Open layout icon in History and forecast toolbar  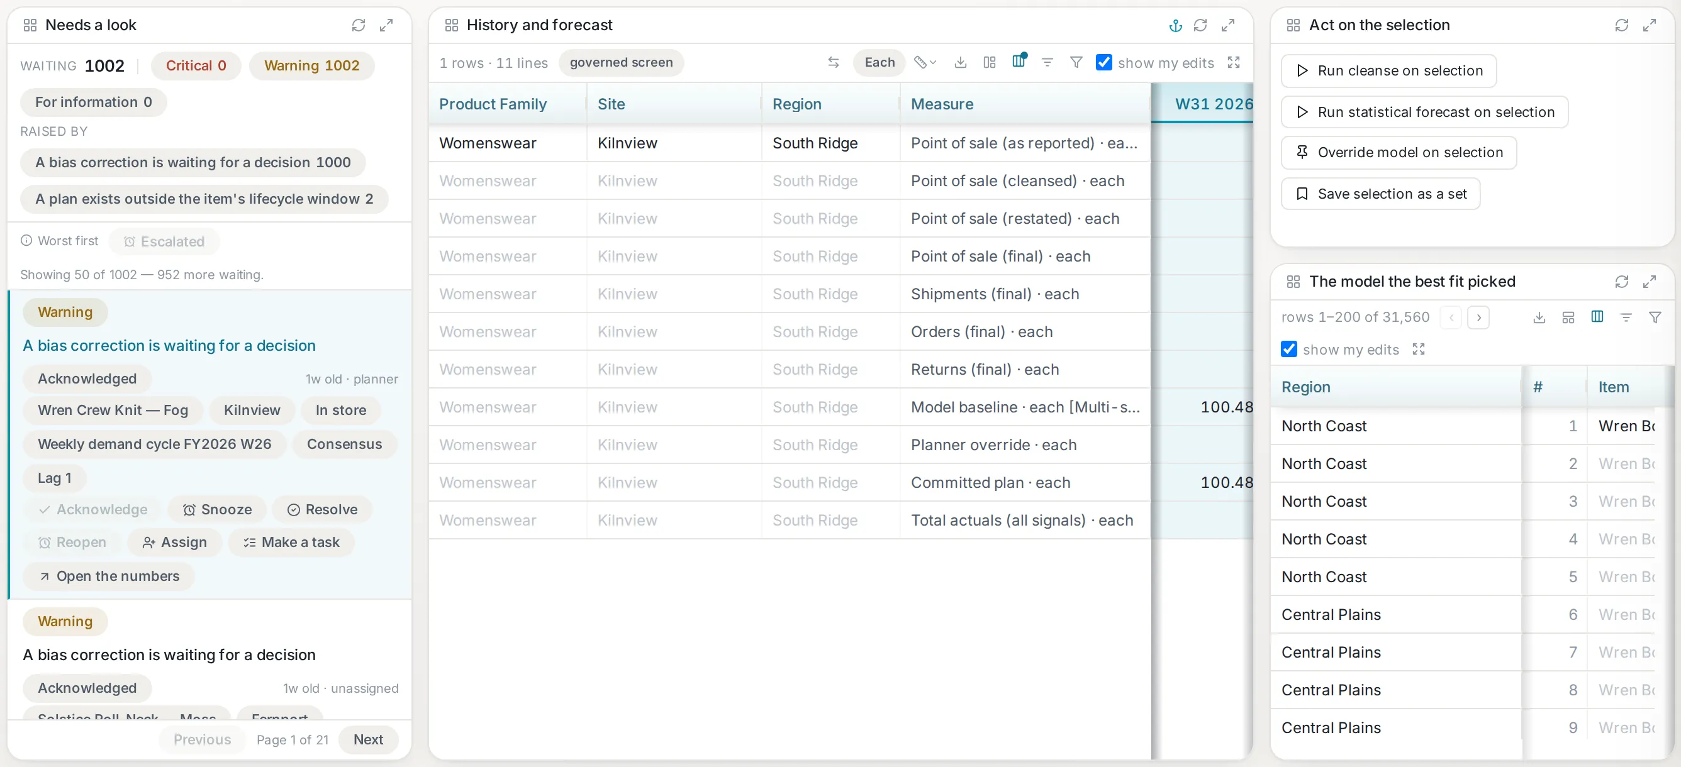pyautogui.click(x=989, y=63)
